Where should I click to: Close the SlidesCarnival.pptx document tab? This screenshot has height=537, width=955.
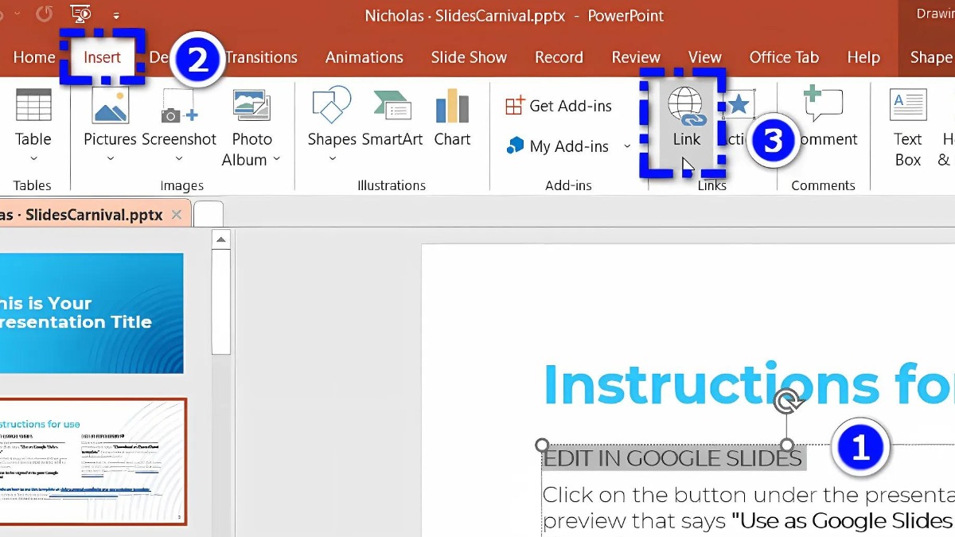pyautogui.click(x=177, y=215)
